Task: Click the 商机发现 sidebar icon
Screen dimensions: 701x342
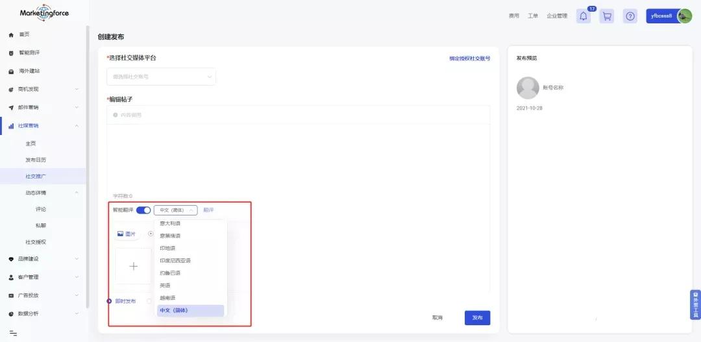Action: (x=12, y=90)
